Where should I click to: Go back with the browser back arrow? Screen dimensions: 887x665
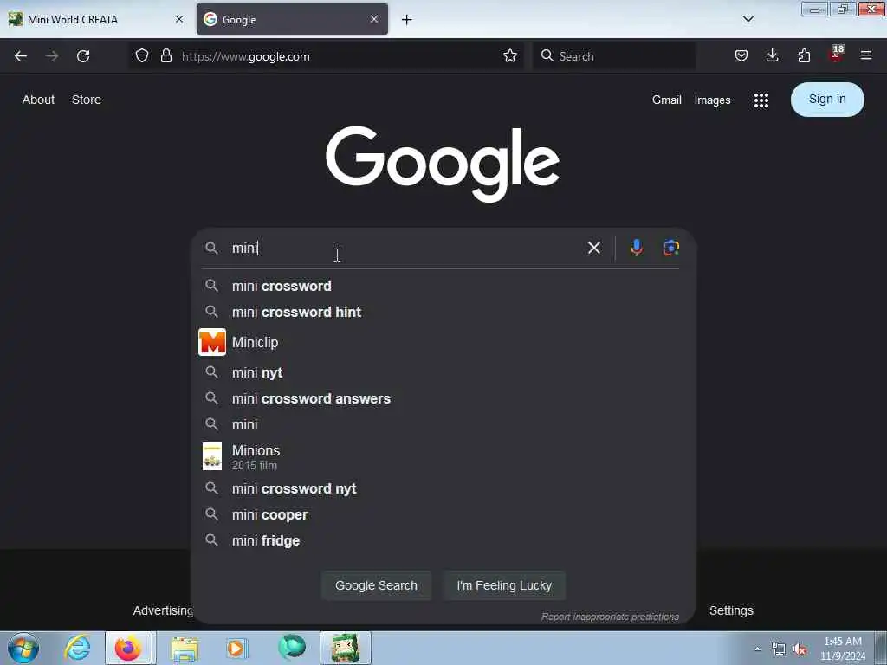point(21,56)
